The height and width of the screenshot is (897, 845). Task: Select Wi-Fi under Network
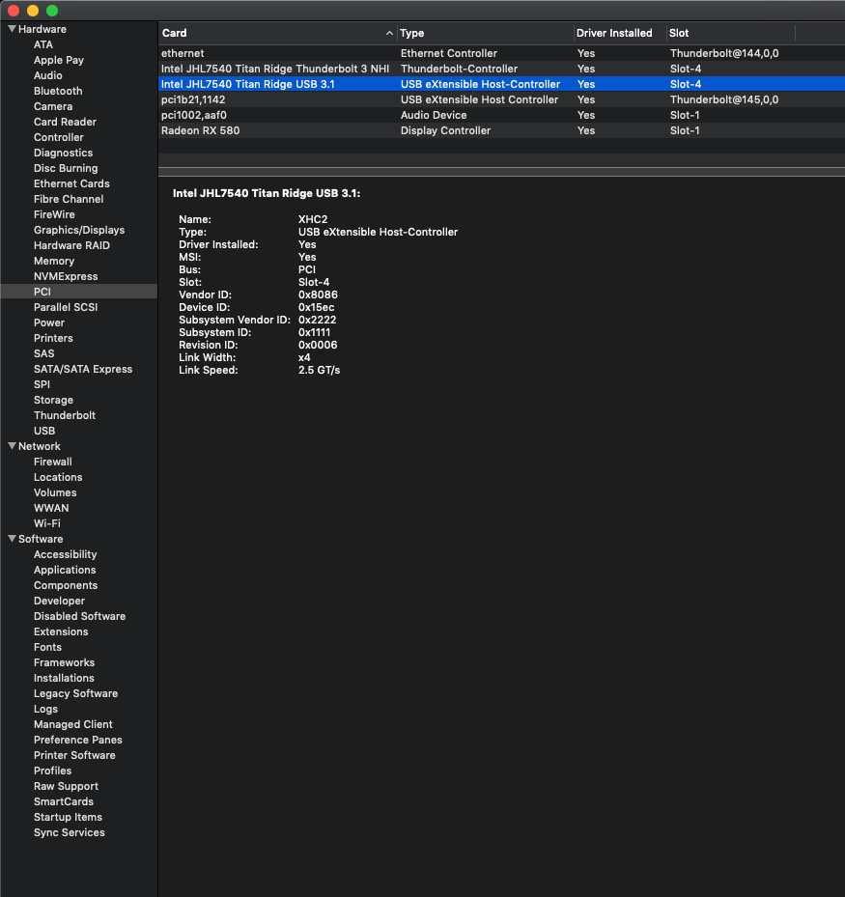47,523
